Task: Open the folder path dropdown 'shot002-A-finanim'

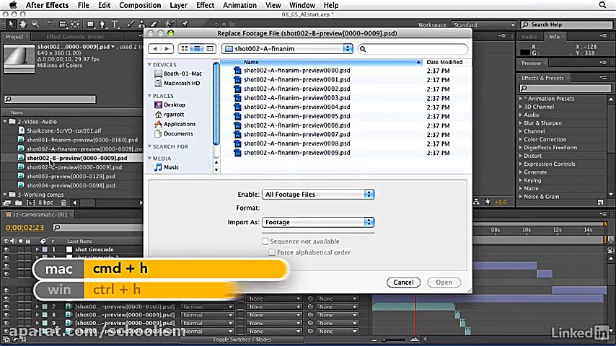Action: point(287,49)
